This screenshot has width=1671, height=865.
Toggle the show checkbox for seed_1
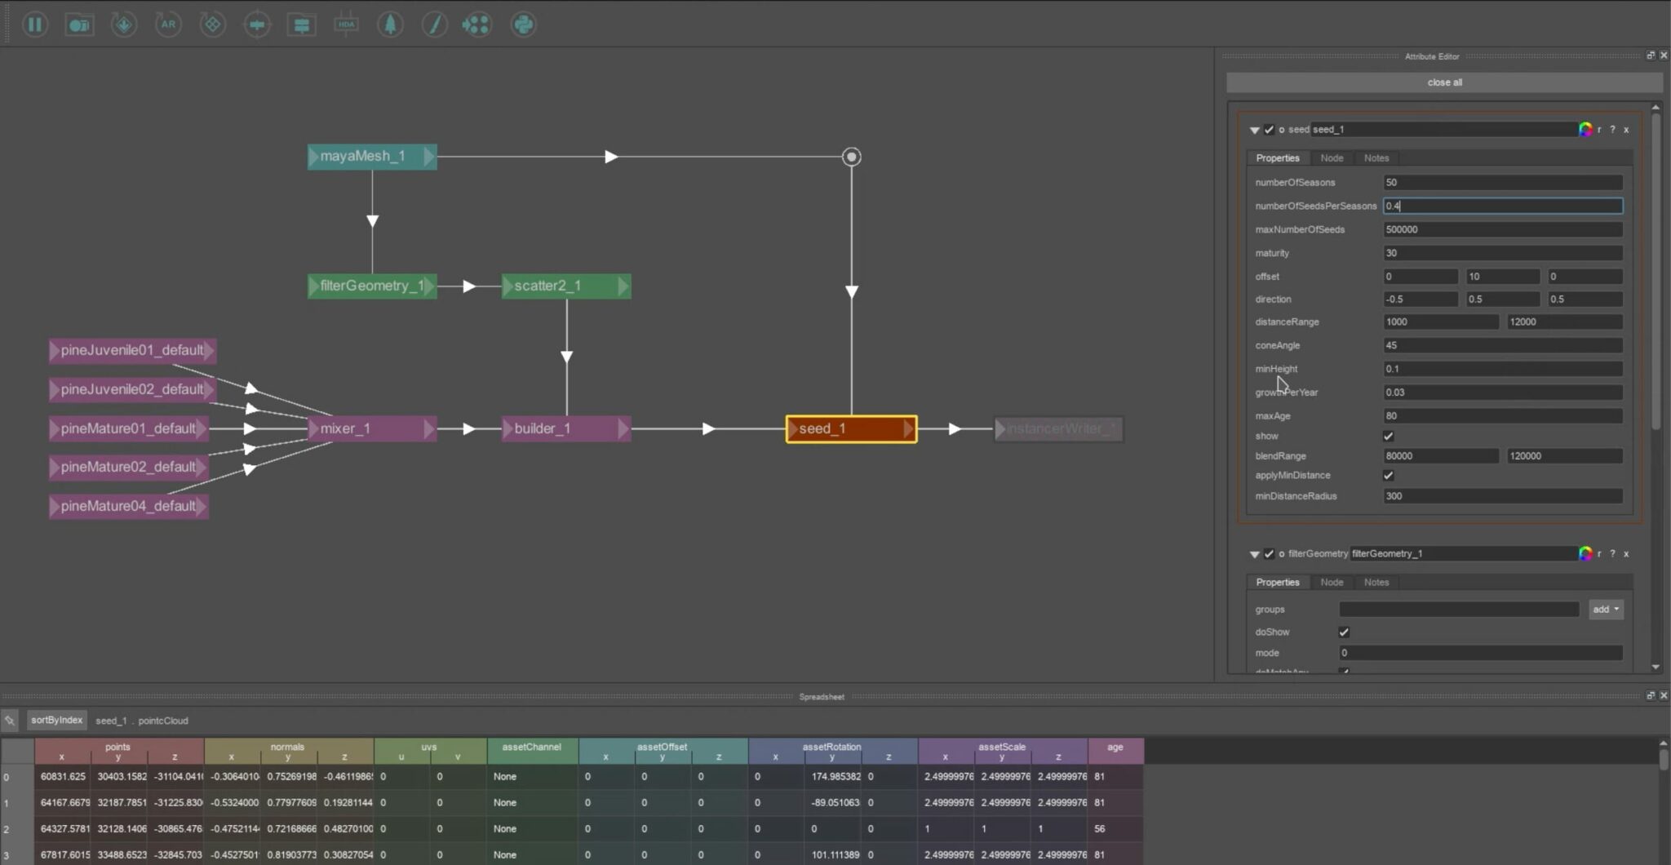pyautogui.click(x=1388, y=436)
